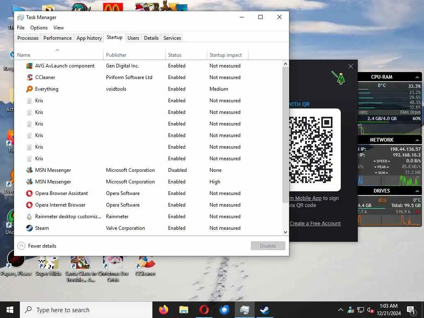This screenshot has height=318, width=424.
Task: Select the Valve Corporation cell
Action: [125, 228]
